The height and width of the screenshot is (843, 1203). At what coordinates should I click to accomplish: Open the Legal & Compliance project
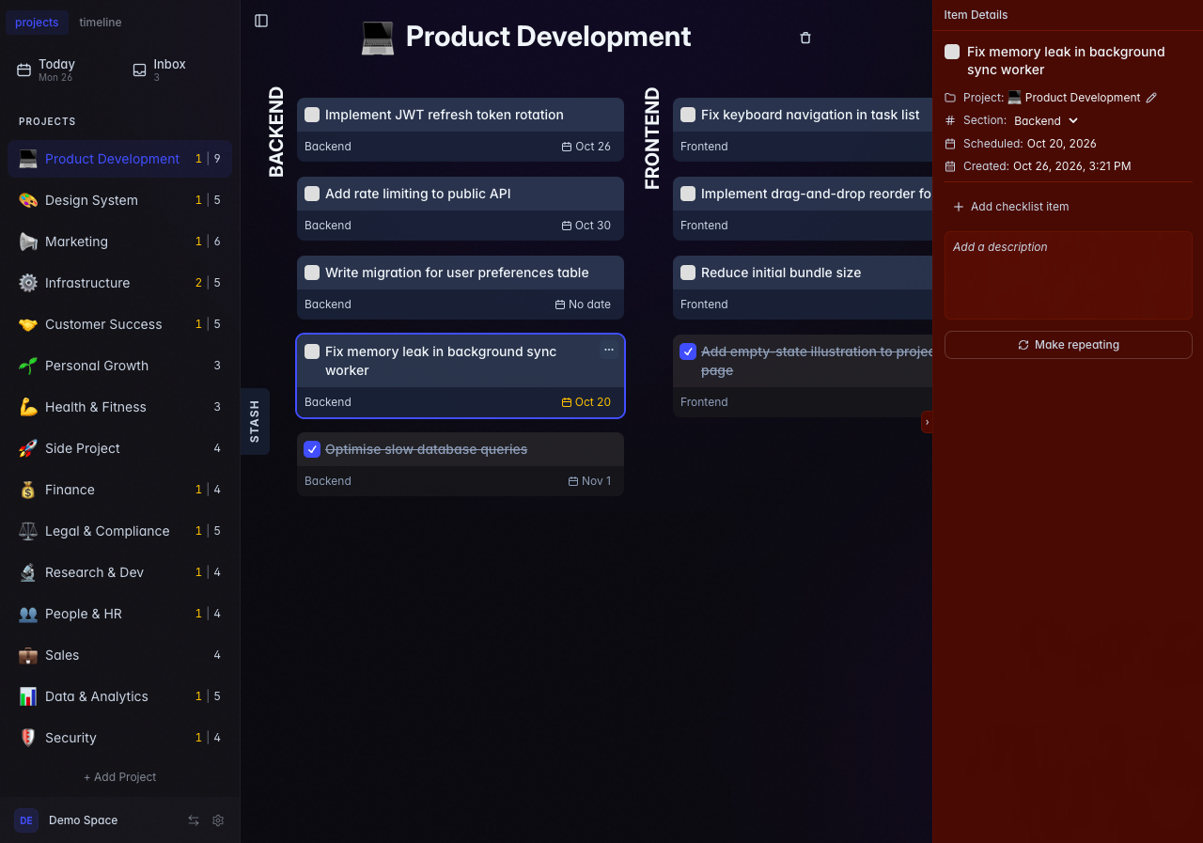pyautogui.click(x=119, y=531)
